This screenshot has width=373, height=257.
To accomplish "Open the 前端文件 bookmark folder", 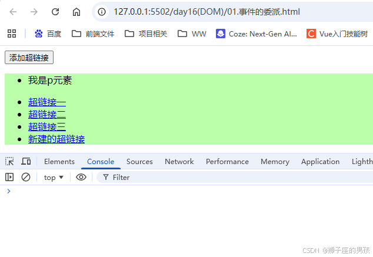I will [93, 34].
